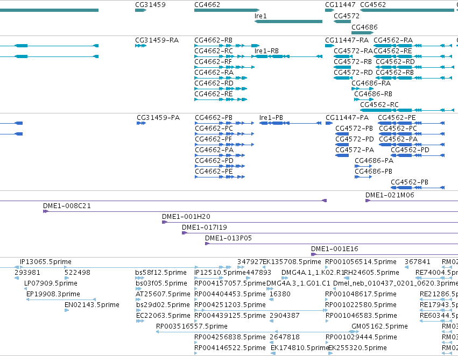Select EST EC22063.5prime
458x356 pixels.
163,316
